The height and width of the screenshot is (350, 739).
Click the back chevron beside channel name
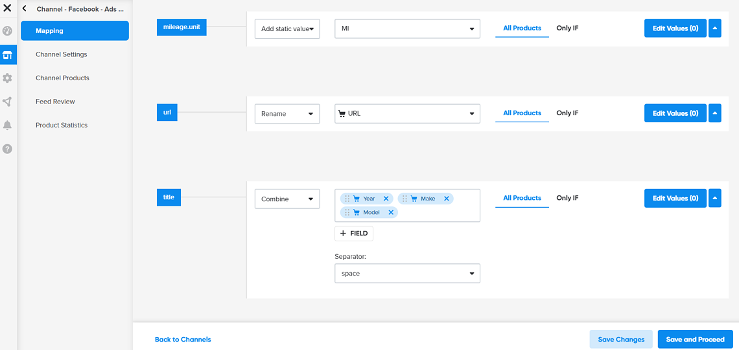click(x=25, y=9)
